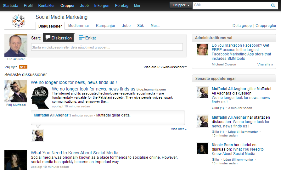Switch to the group Sök tab
The width and height of the screenshot is (281, 170).
pos(140,26)
